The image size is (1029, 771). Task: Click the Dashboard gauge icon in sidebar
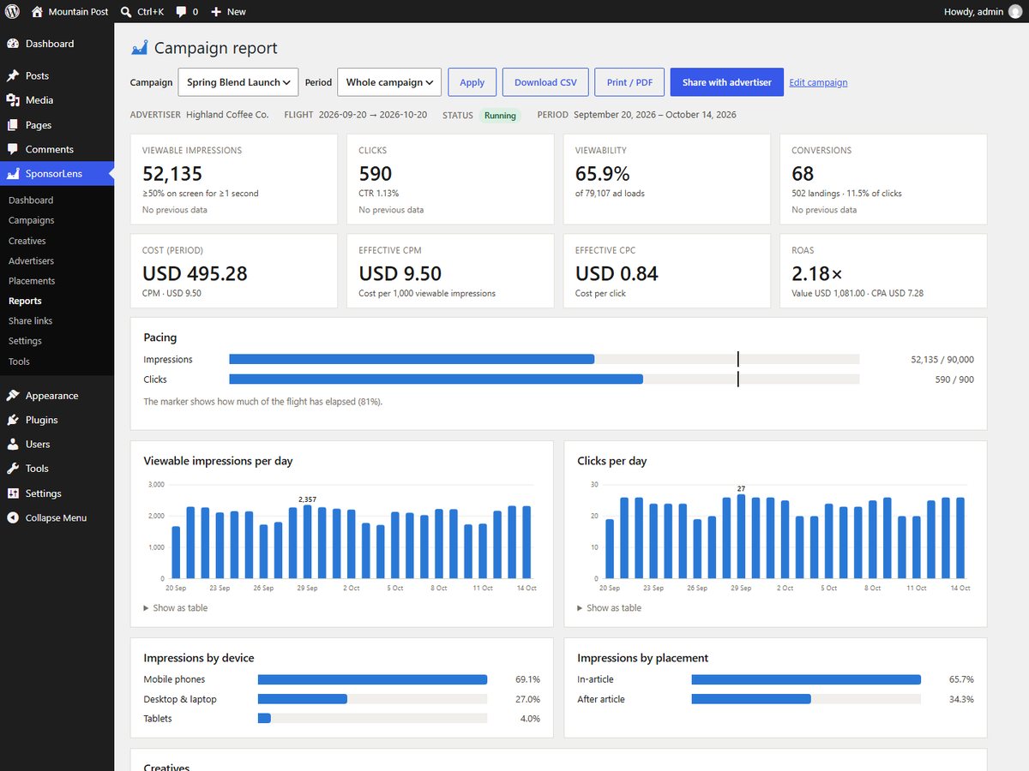pyautogui.click(x=13, y=44)
